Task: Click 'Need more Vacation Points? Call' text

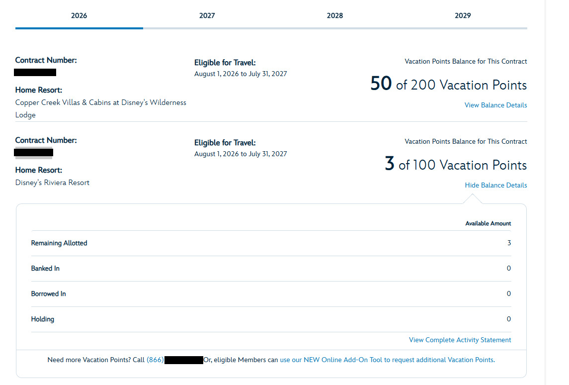Action: (x=96, y=360)
